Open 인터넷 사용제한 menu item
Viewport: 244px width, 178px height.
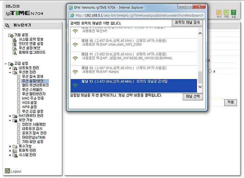pyautogui.click(x=34, y=124)
